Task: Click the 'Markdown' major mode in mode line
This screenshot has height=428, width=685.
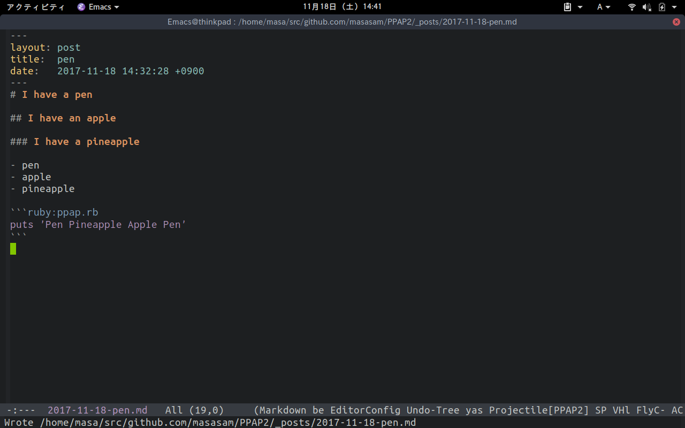Action: click(x=283, y=410)
